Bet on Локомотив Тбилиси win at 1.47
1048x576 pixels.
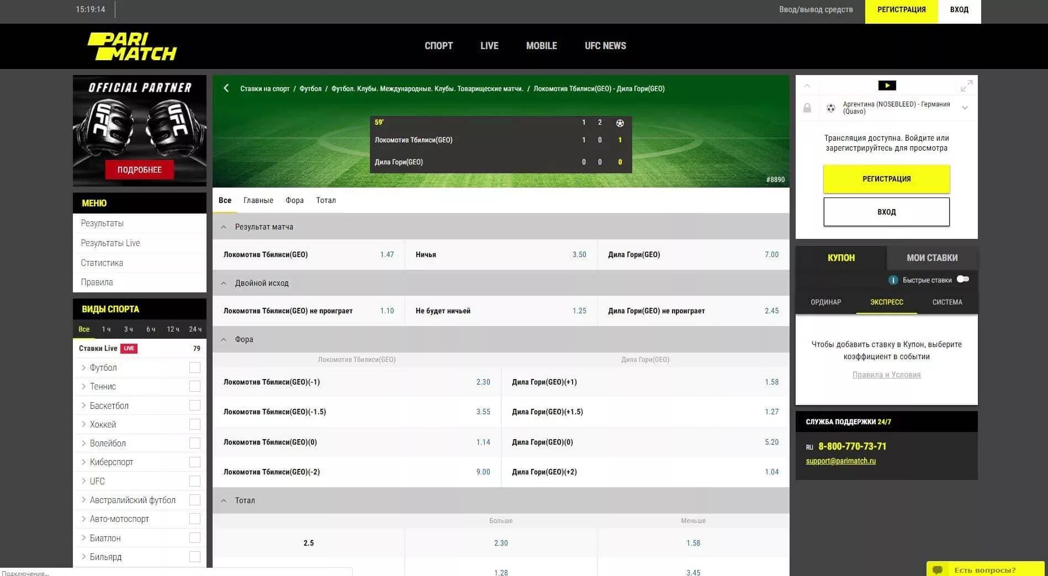tap(309, 254)
